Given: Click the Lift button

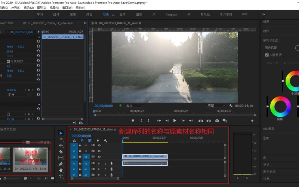Looking at the screenshot, I should pyautogui.click(x=201, y=120).
